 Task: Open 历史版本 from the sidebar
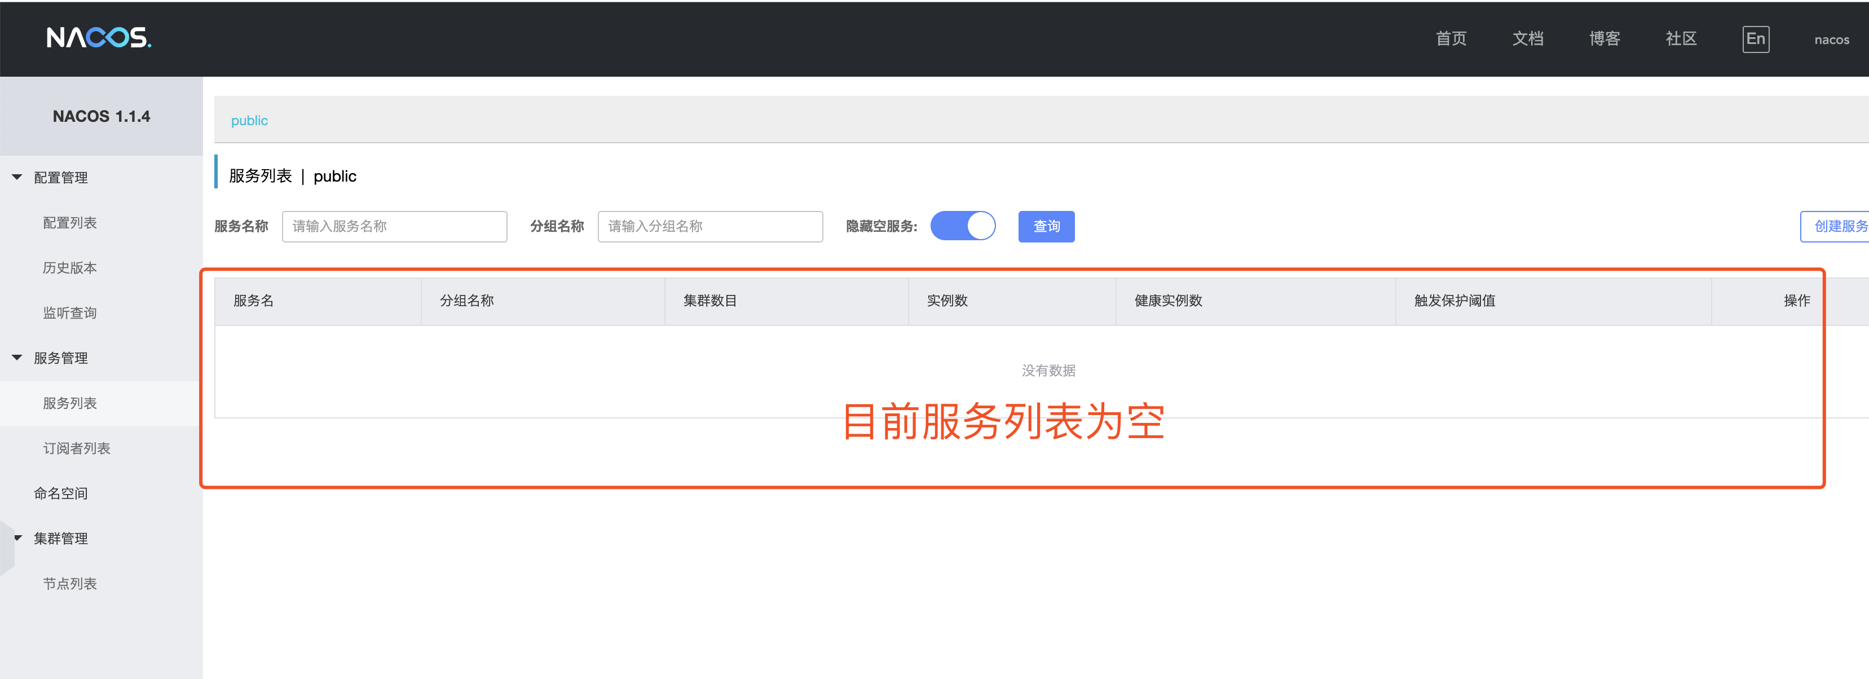(70, 267)
